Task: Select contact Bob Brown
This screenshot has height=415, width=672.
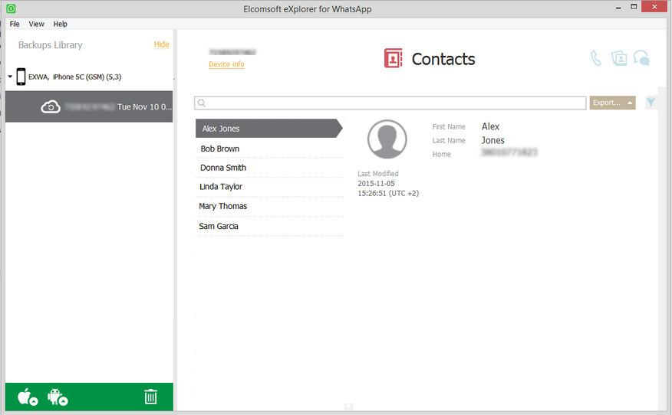Action: tap(268, 149)
